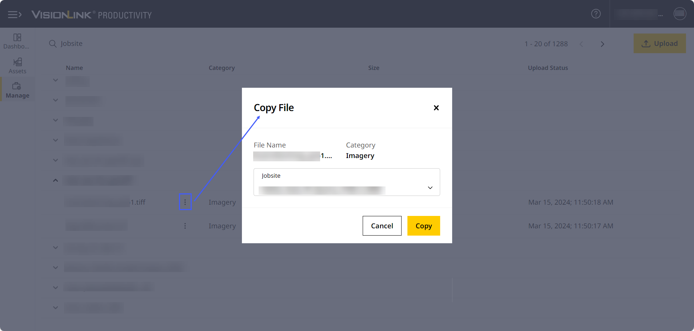Go to Assets in the sidebar

pos(17,66)
